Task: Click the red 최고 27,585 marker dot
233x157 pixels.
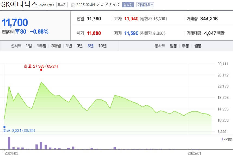Action: point(41,70)
